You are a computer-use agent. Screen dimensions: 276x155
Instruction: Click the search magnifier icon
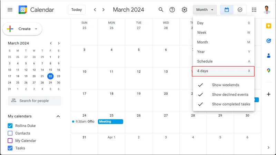click(161, 10)
